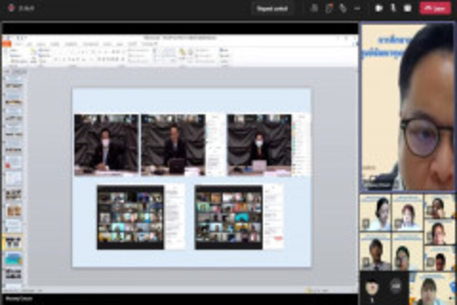This screenshot has width=457, height=305.
Task: Toggle the microphone mute button
Action: 393,8
